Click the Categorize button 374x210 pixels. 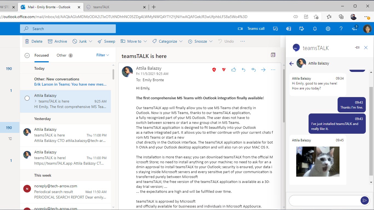tap(165, 41)
